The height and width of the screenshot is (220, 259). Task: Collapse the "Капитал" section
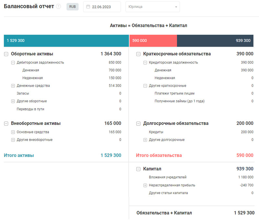pyautogui.click(x=138, y=169)
